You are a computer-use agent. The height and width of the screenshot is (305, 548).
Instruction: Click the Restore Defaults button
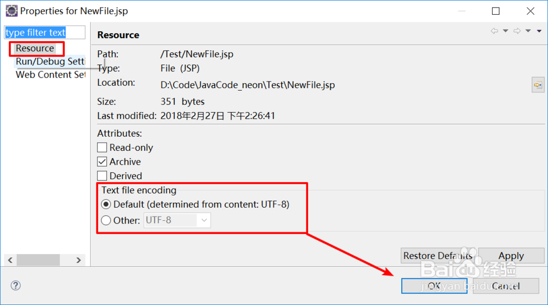438,255
